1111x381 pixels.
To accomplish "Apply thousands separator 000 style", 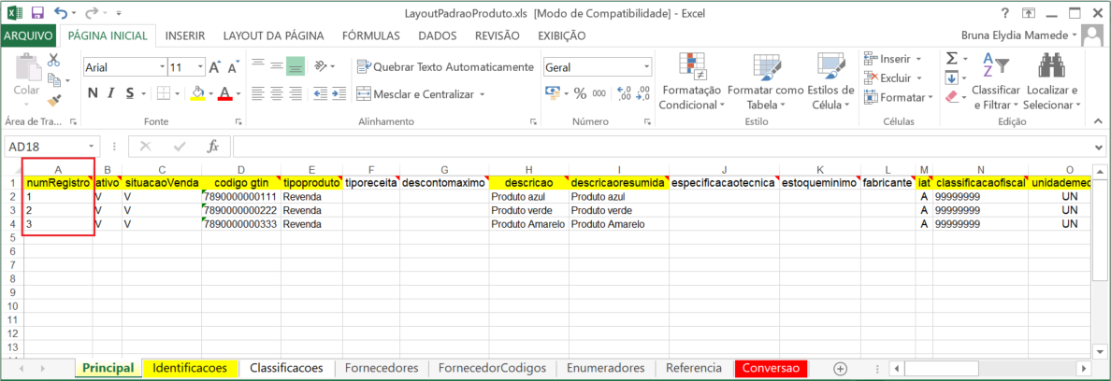I will click(x=599, y=93).
